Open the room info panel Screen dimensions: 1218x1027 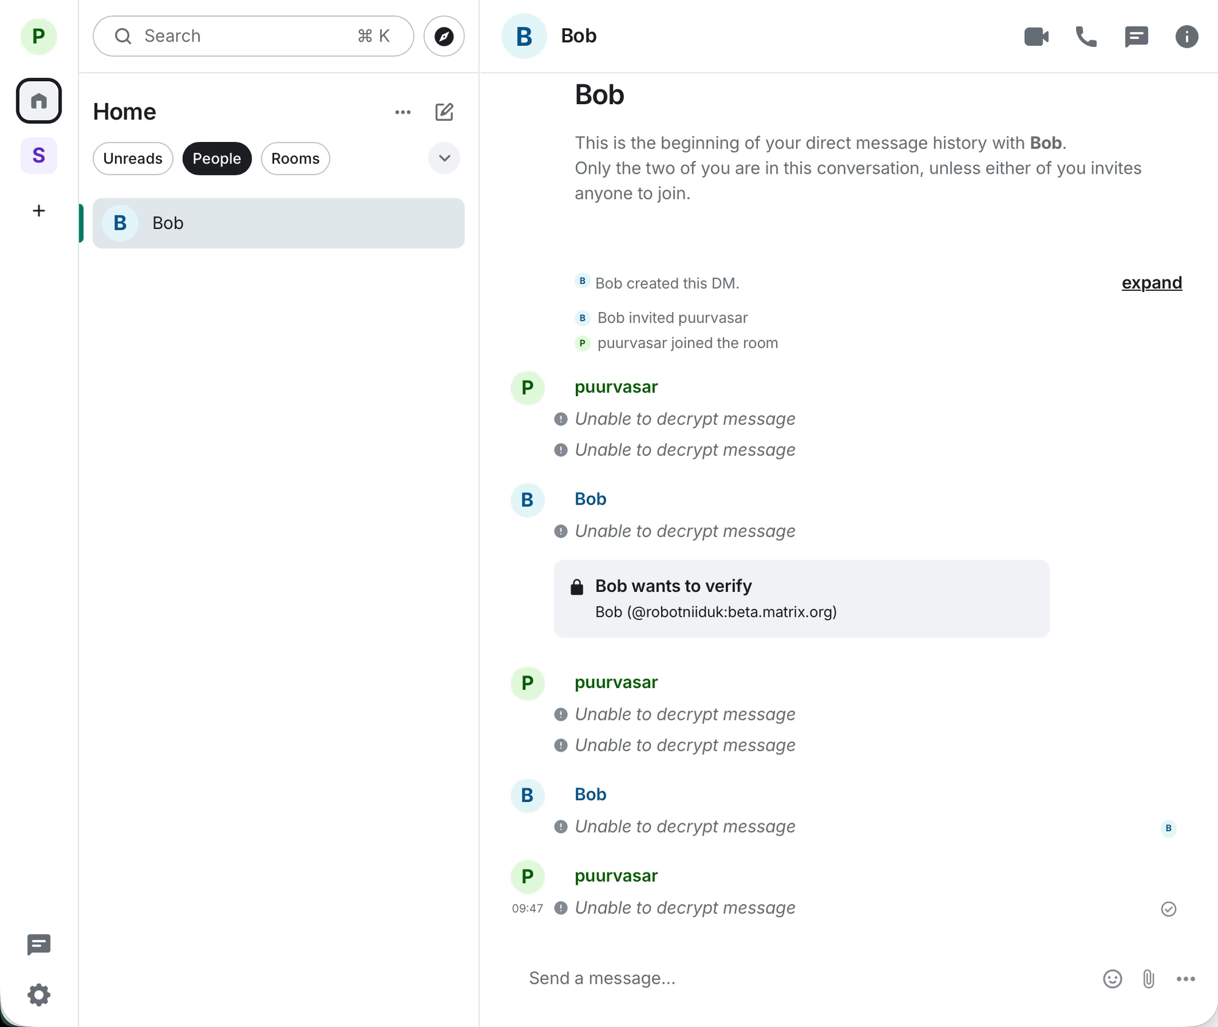point(1186,37)
